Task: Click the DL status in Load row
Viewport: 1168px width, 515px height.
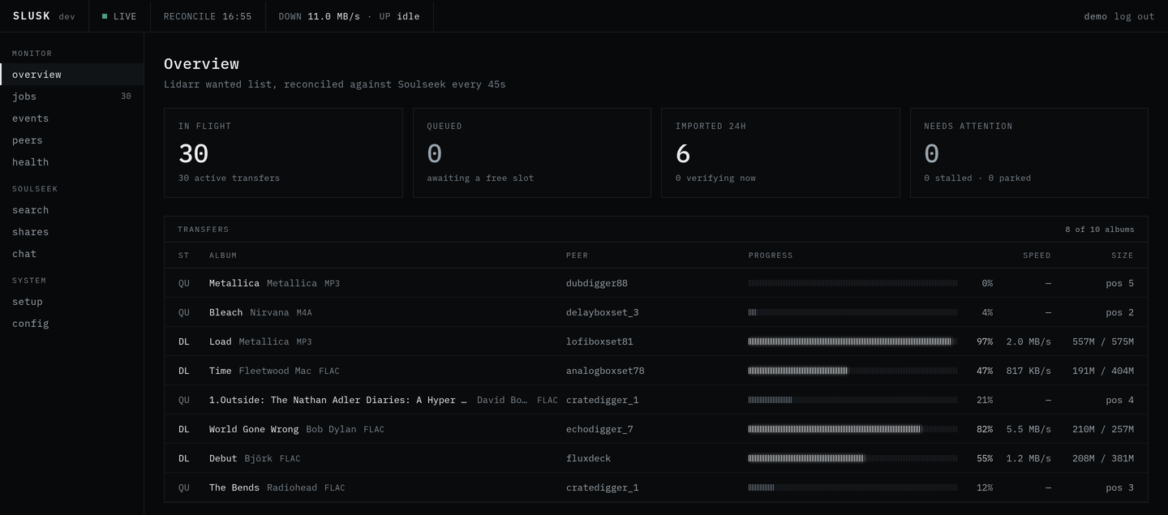Action: click(184, 341)
